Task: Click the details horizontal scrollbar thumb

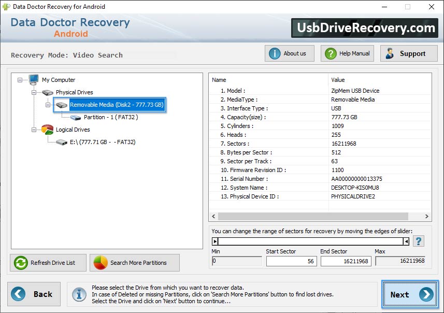Action: pyautogui.click(x=313, y=217)
